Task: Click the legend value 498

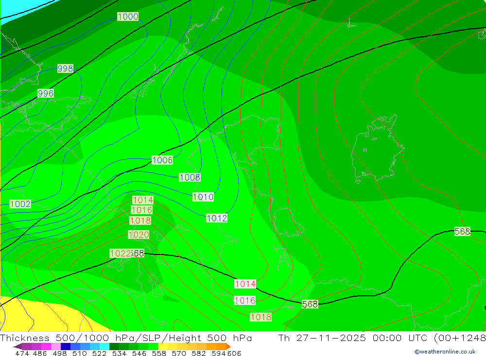Action: click(x=59, y=353)
